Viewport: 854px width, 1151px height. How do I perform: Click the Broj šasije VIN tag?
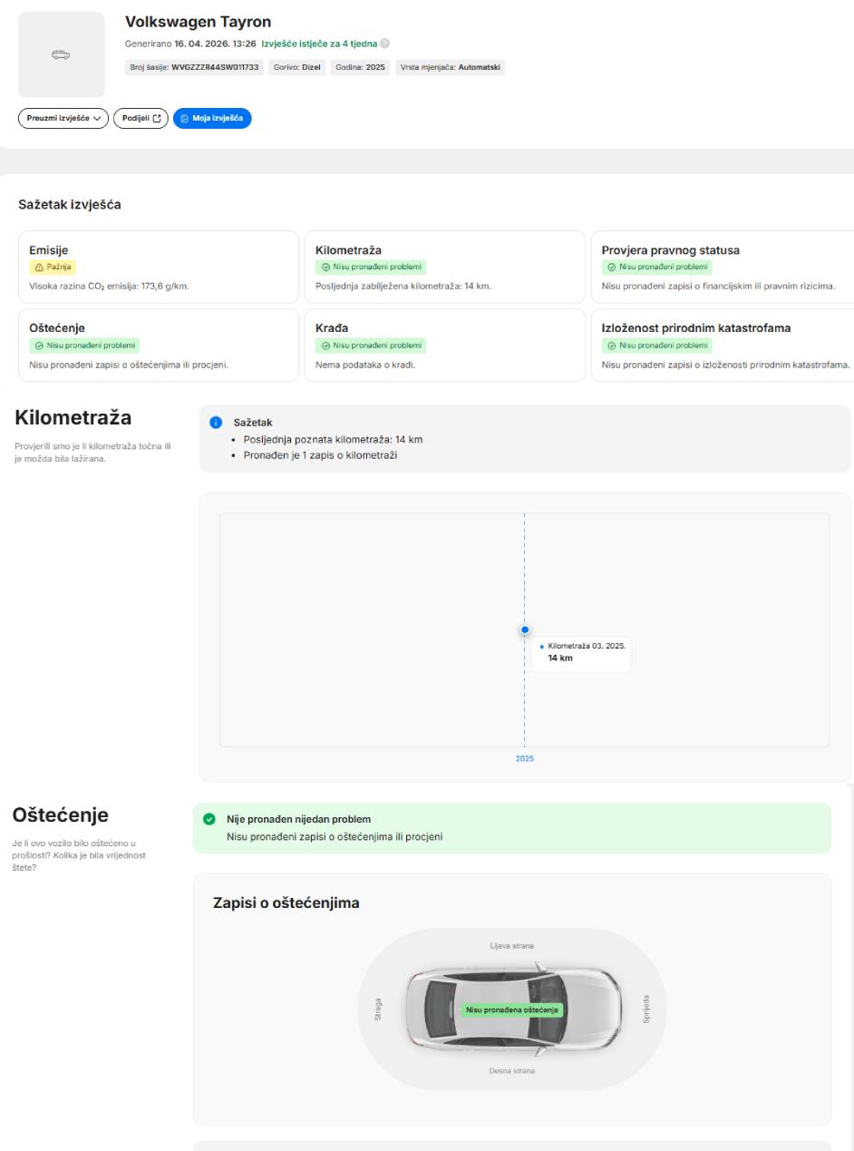[x=195, y=67]
